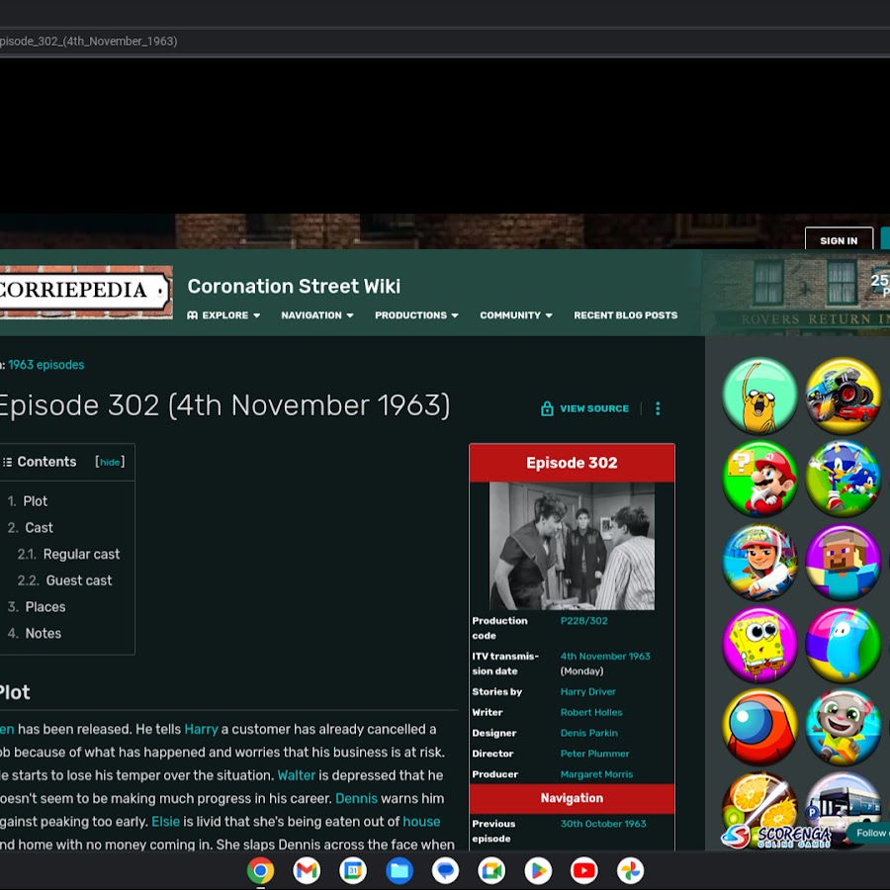Open the Chrome browser in the shelf
Screen dimensions: 890x890
pos(260,870)
